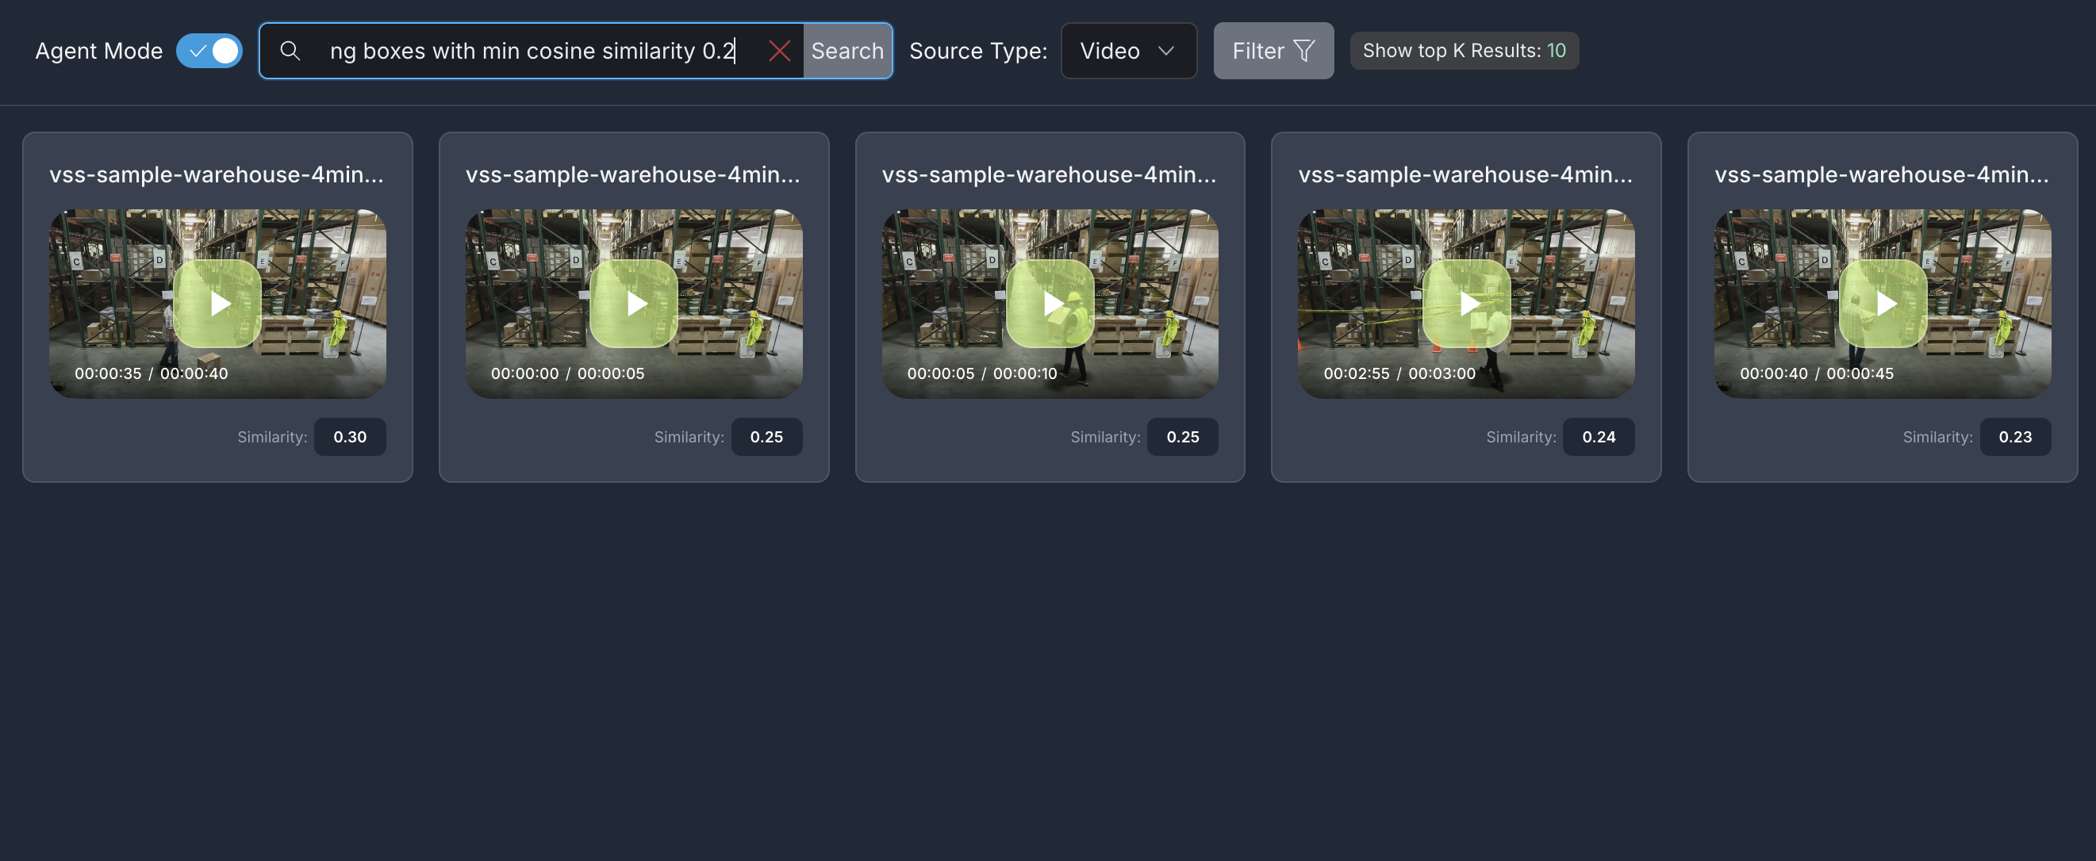Viewport: 2096px width, 861px height.
Task: Focus the cosine similarity search field
Action: click(x=532, y=51)
